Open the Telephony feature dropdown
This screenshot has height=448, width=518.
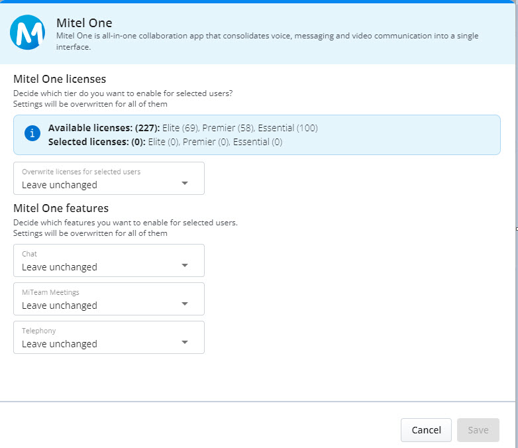tap(109, 337)
